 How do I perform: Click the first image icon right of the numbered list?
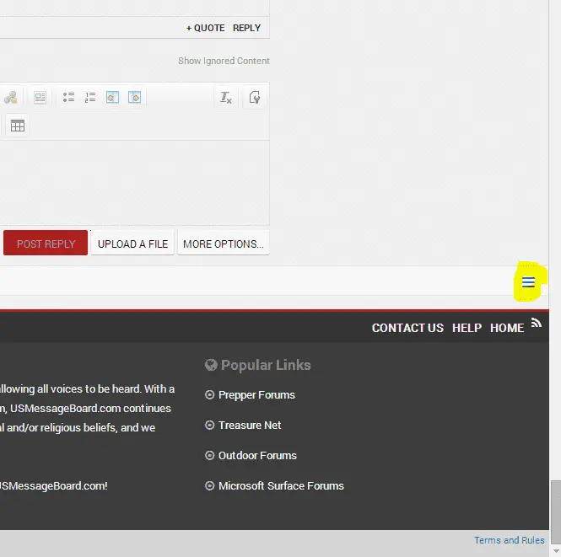(x=112, y=98)
